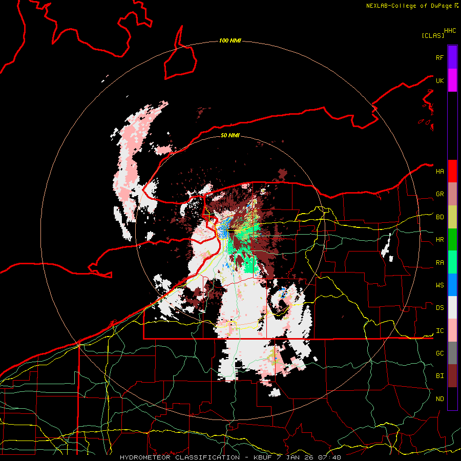Click the GC legend label
This screenshot has height=461, width=461.
[439, 353]
